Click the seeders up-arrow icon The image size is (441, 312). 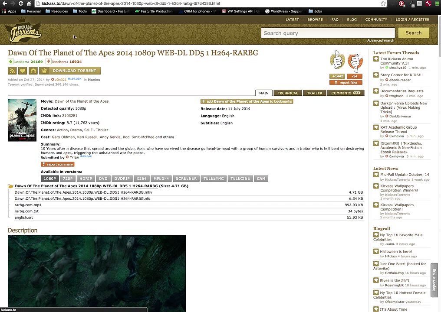click(10, 62)
